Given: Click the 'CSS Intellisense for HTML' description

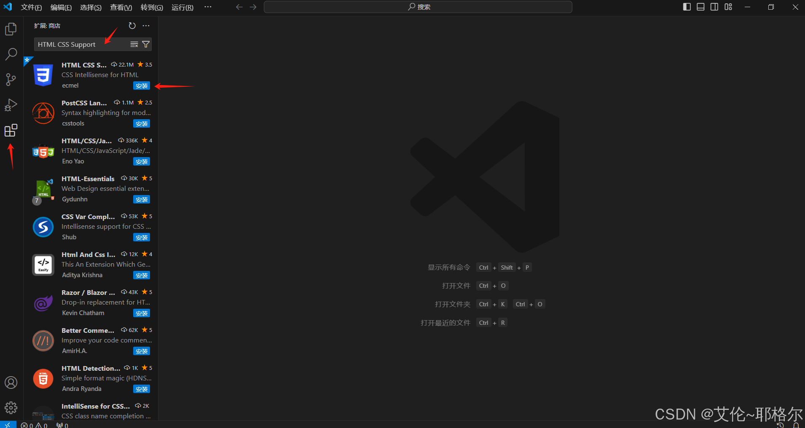Looking at the screenshot, I should click(x=100, y=75).
